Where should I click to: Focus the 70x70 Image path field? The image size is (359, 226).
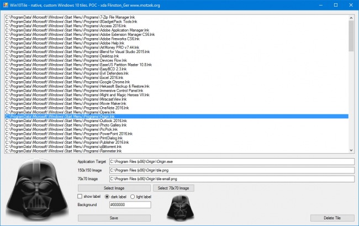pyautogui.click(x=232, y=179)
